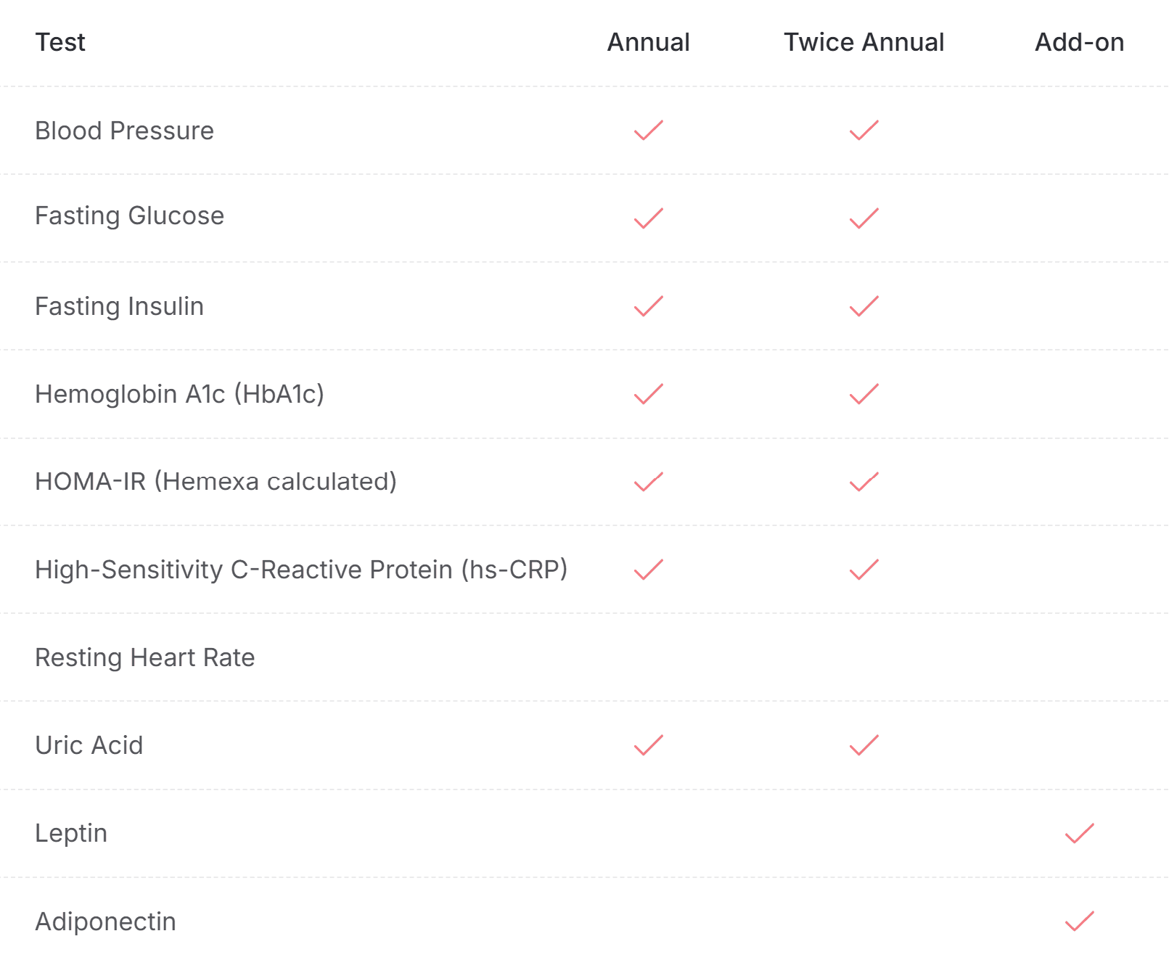The height and width of the screenshot is (960, 1169).
Task: Click the Annual checkmark for Blood Pressure
Action: point(649,131)
